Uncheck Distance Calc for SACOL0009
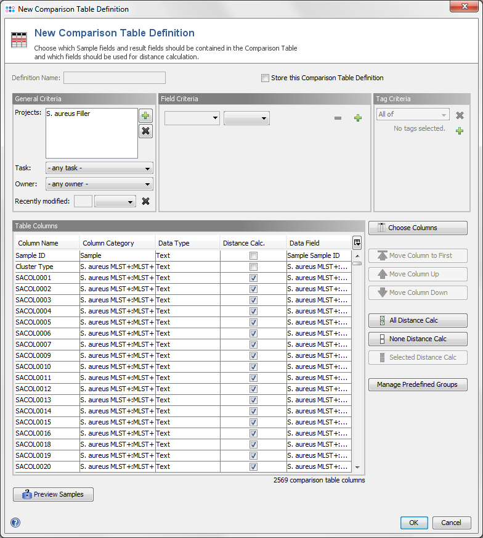Screen dimensions: 483x538 click(253, 355)
